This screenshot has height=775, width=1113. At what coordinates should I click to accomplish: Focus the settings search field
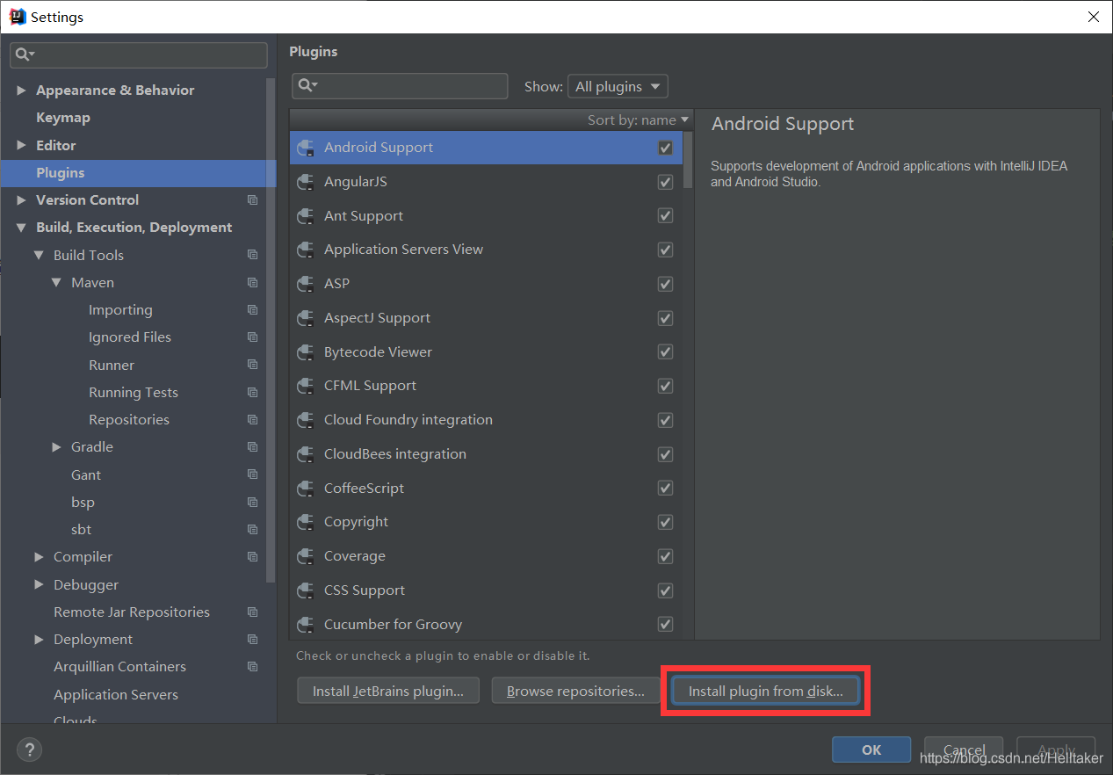coord(139,54)
